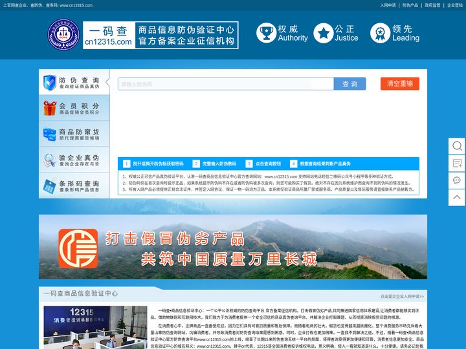Click the 12315 complaint center photo
Image resolution: width=466 pixels, height=349 pixels.
coord(95,327)
